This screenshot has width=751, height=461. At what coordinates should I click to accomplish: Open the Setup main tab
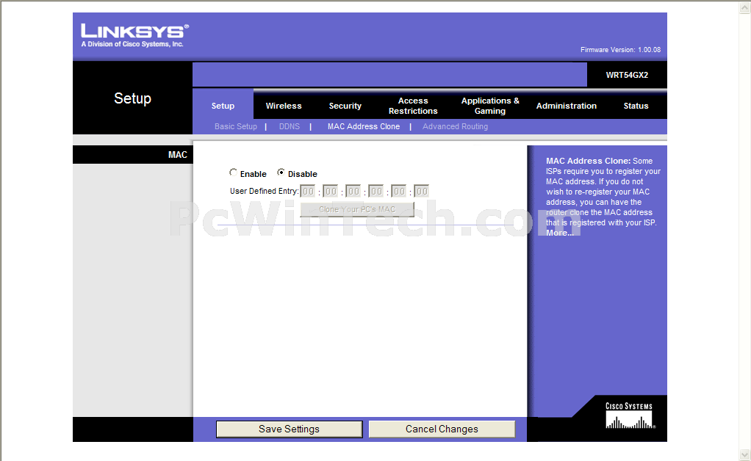coord(223,106)
